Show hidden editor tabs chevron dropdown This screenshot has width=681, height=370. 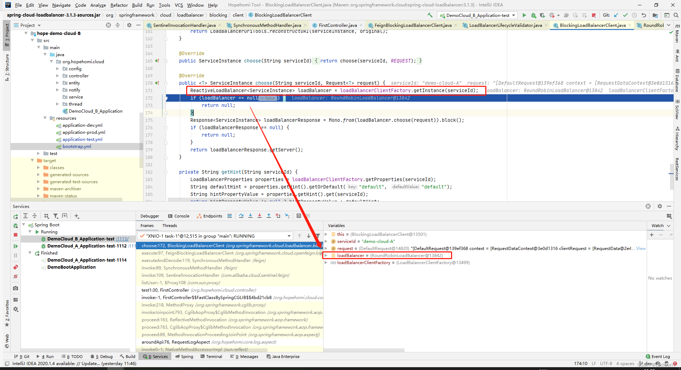[669, 25]
